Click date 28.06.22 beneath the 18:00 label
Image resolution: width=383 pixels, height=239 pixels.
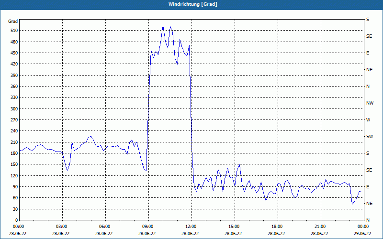tap(276, 233)
